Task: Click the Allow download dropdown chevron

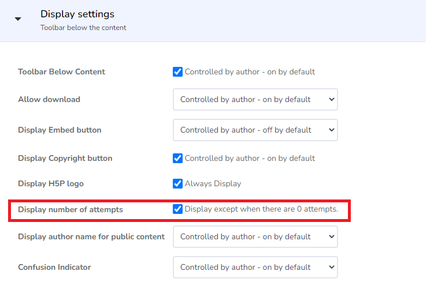Action: click(x=331, y=99)
